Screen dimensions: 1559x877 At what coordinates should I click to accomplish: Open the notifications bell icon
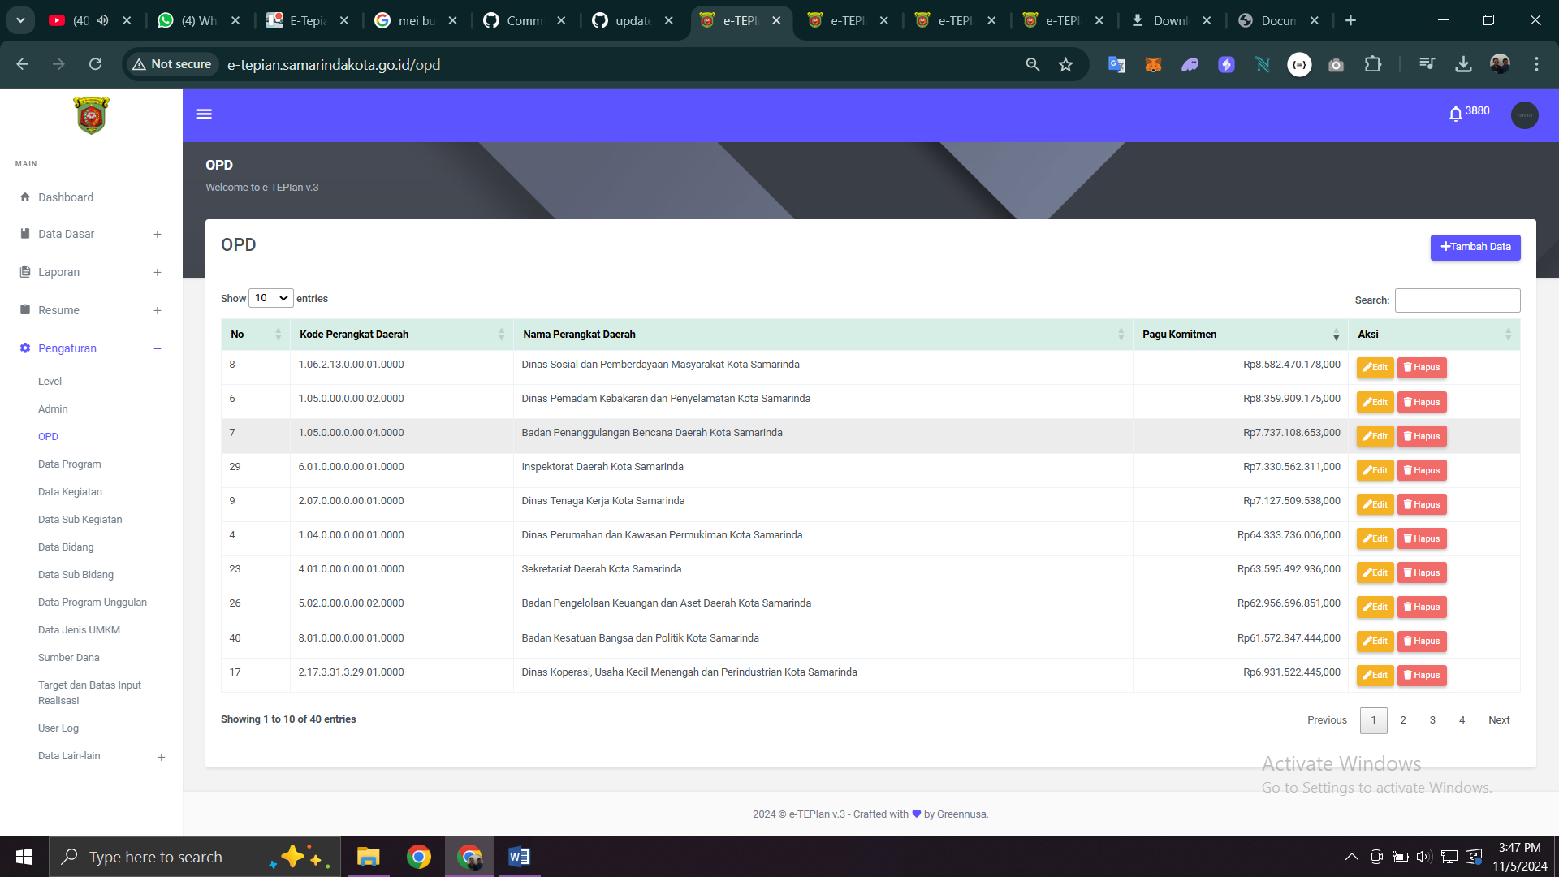pyautogui.click(x=1455, y=114)
